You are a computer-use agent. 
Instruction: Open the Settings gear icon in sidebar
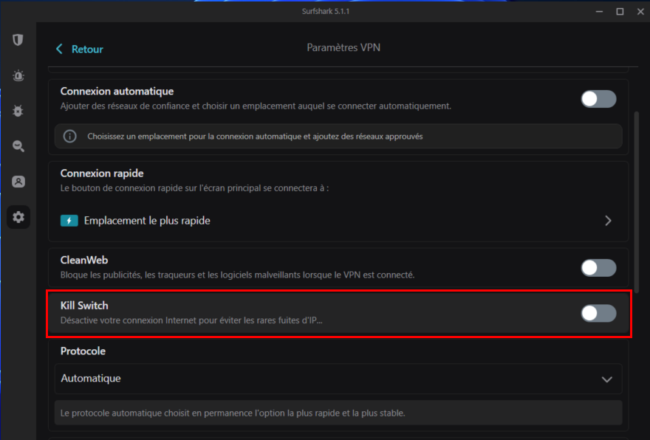[x=18, y=217]
